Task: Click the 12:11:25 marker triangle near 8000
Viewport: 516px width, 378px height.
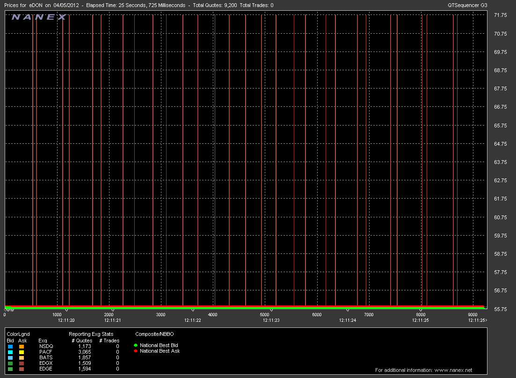Action: (421, 311)
